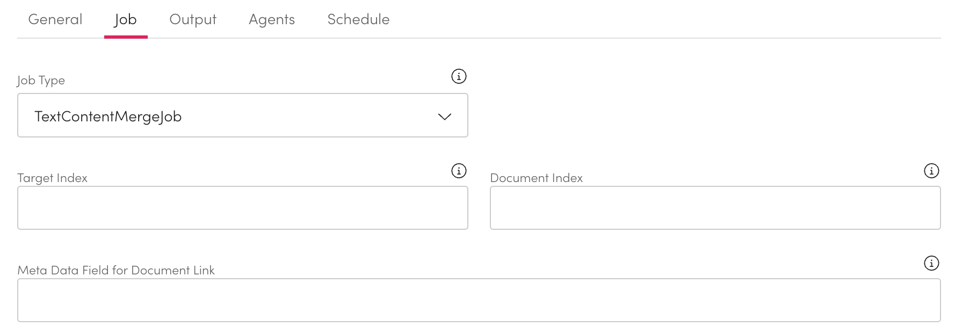Focus the Target Index input field
The width and height of the screenshot is (955, 334).
pyautogui.click(x=242, y=208)
